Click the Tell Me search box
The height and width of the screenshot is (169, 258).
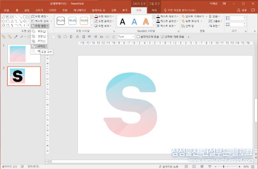coord(180,10)
